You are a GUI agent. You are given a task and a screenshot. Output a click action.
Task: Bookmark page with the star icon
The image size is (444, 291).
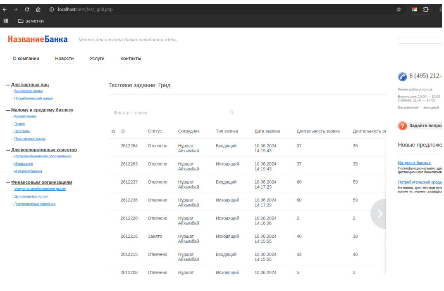399,9
